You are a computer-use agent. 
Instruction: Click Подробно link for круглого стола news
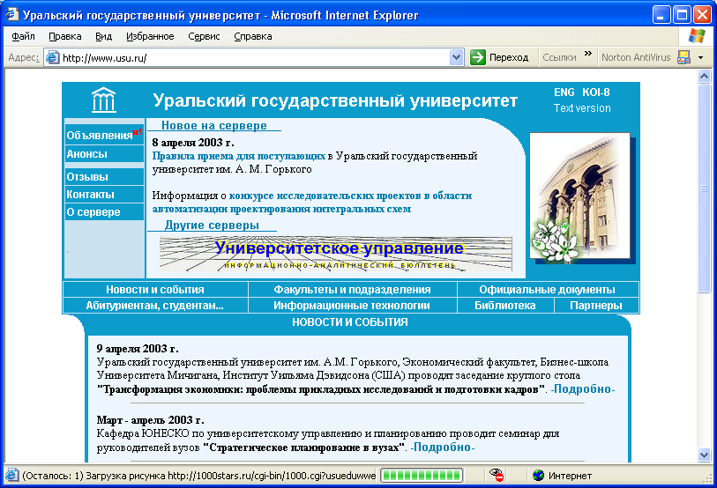click(583, 389)
